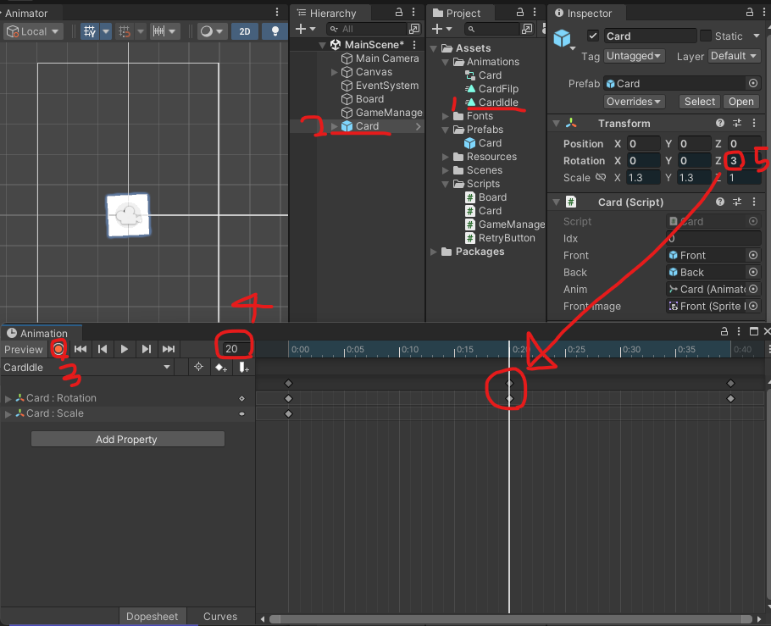Open Local tool handle rotation dropdown
771x626 pixels.
33,31
